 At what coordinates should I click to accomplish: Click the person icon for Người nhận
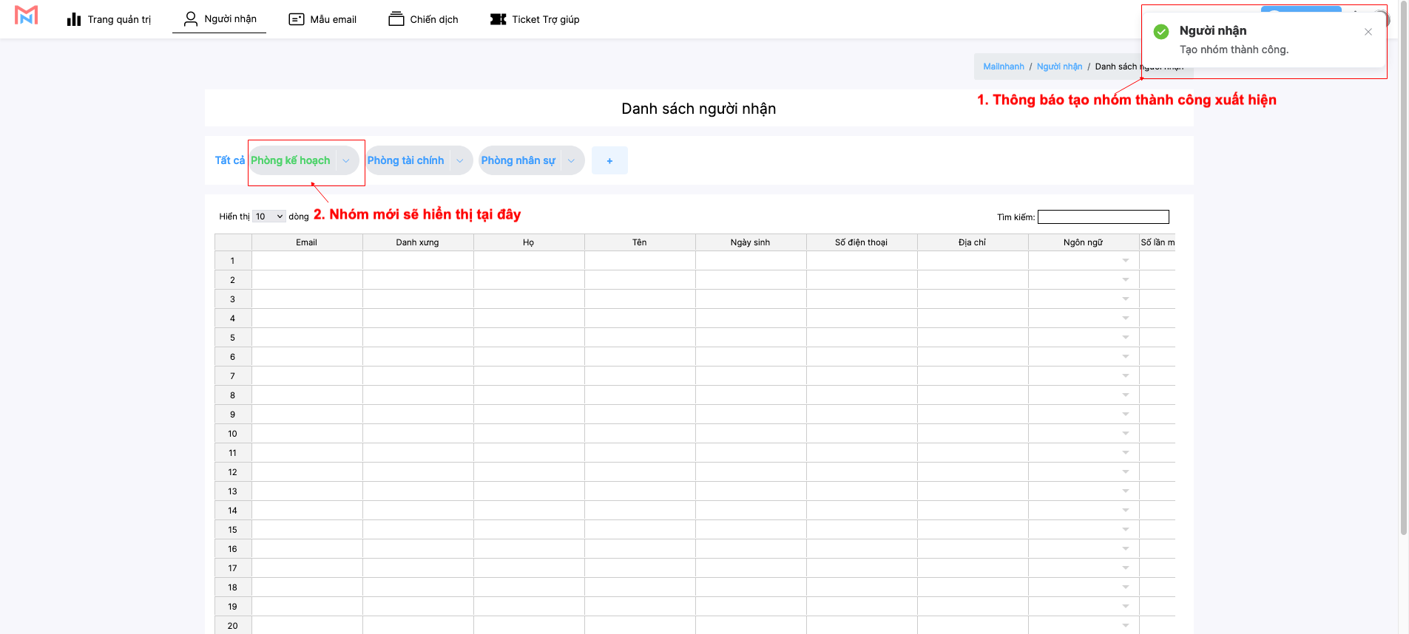pos(190,18)
